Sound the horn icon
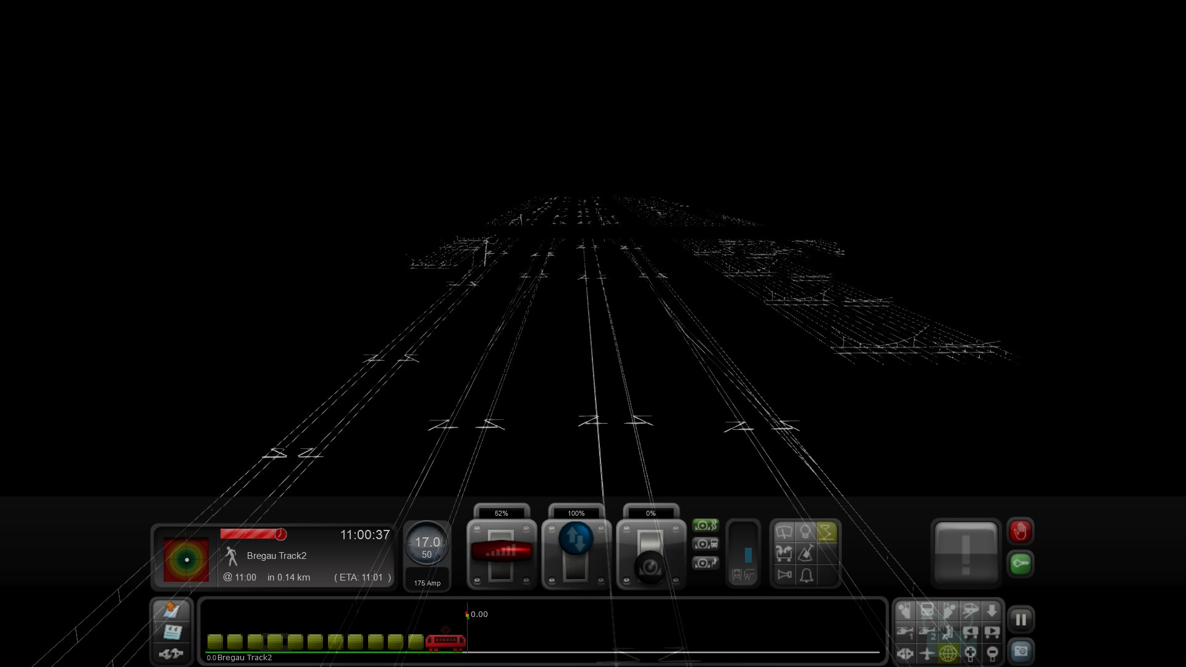The height and width of the screenshot is (667, 1186). tap(784, 576)
